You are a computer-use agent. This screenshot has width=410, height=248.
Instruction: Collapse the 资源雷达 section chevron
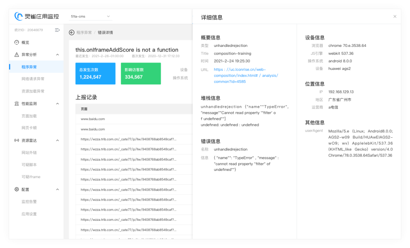57,140
